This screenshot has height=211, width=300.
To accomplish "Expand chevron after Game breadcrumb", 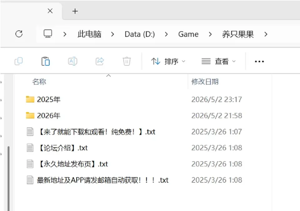I will pos(210,34).
